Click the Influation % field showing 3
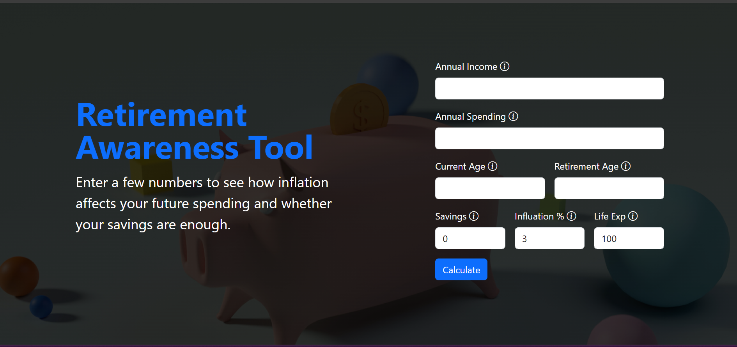Image resolution: width=737 pixels, height=347 pixels. pyautogui.click(x=549, y=238)
